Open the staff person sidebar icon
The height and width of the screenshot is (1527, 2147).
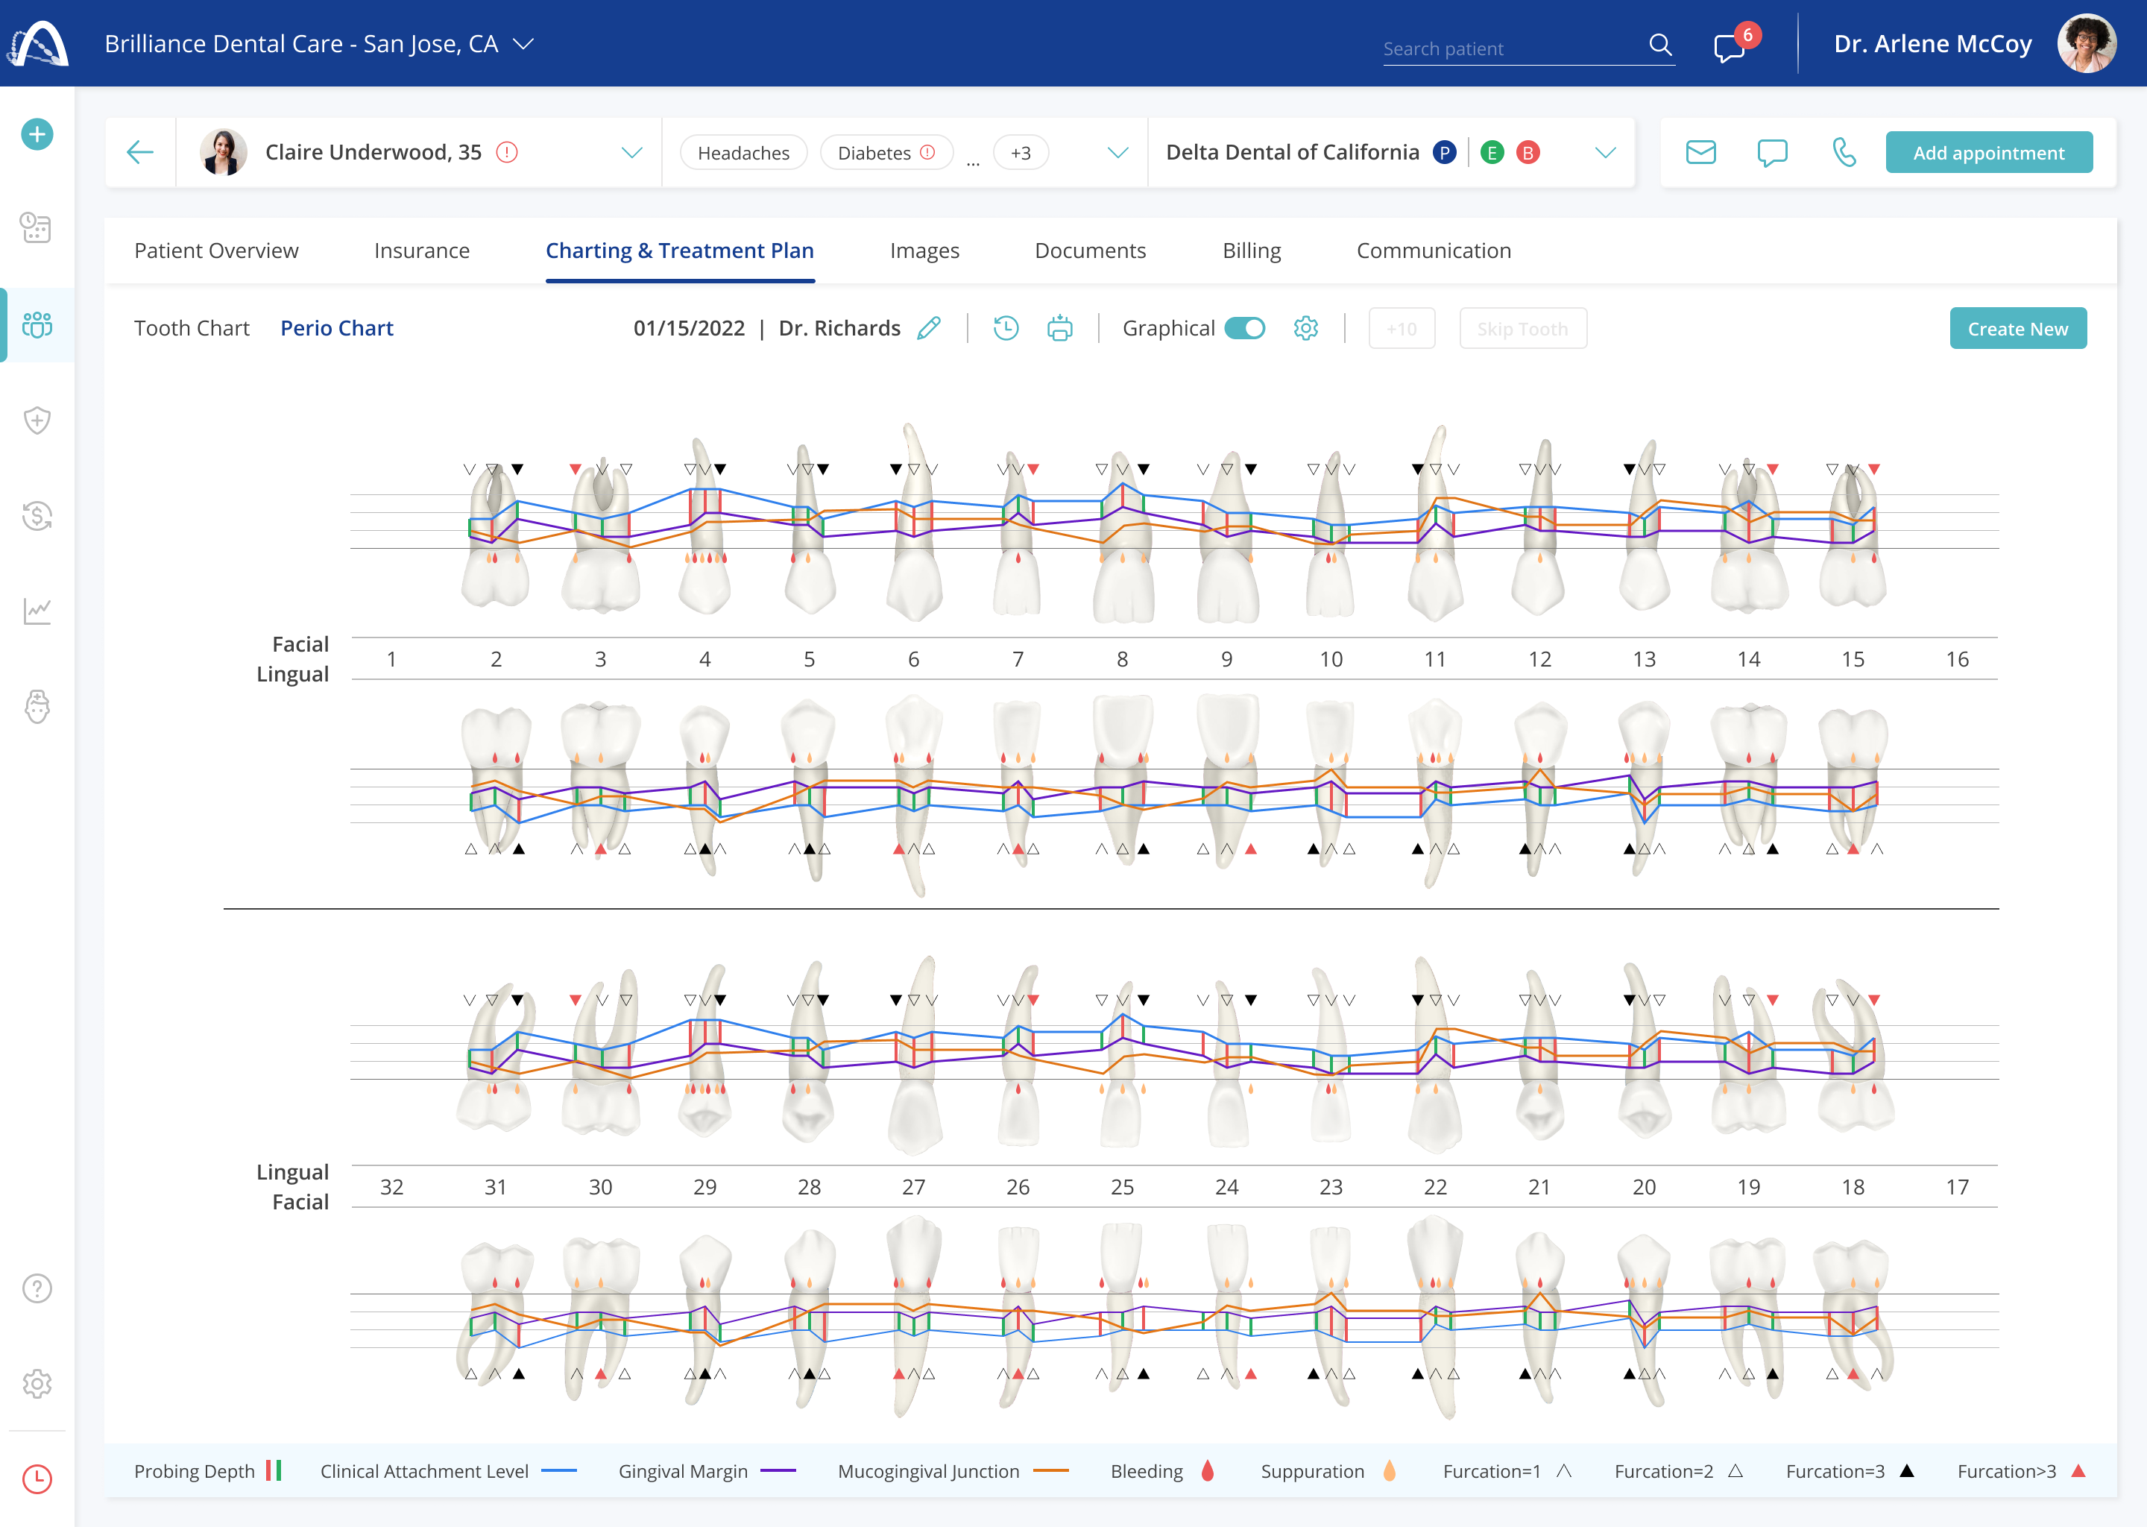point(37,706)
